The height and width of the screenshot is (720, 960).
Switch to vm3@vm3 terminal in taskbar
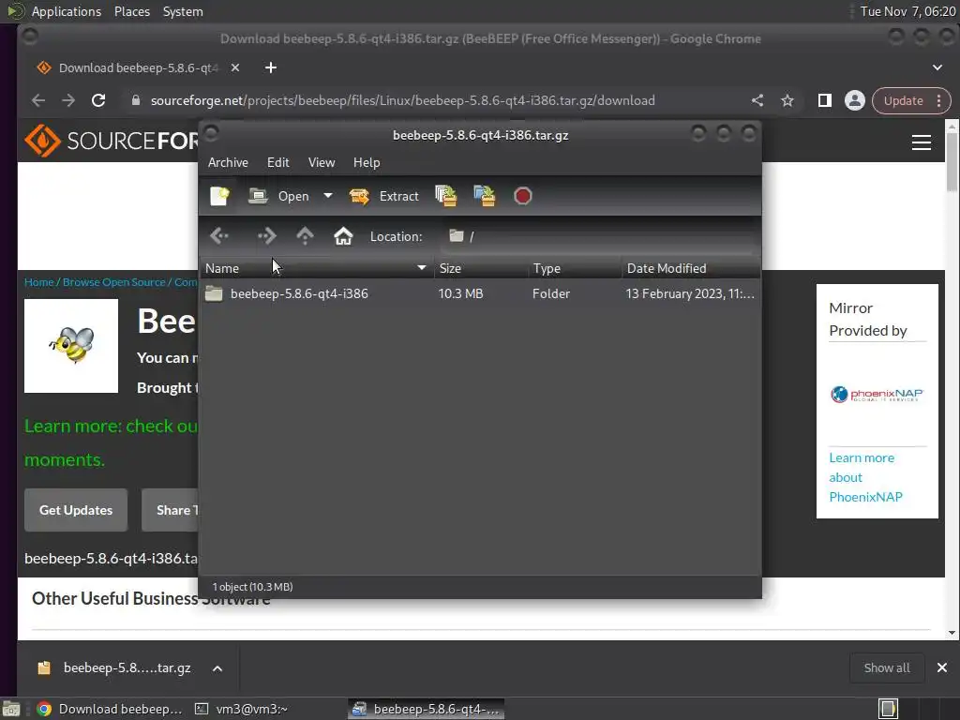[x=243, y=709]
